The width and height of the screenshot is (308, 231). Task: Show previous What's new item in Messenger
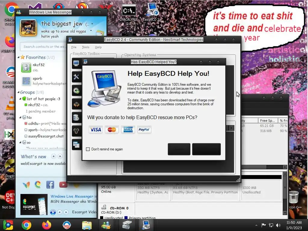pos(54,156)
